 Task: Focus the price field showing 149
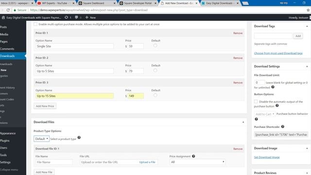pos(136,96)
